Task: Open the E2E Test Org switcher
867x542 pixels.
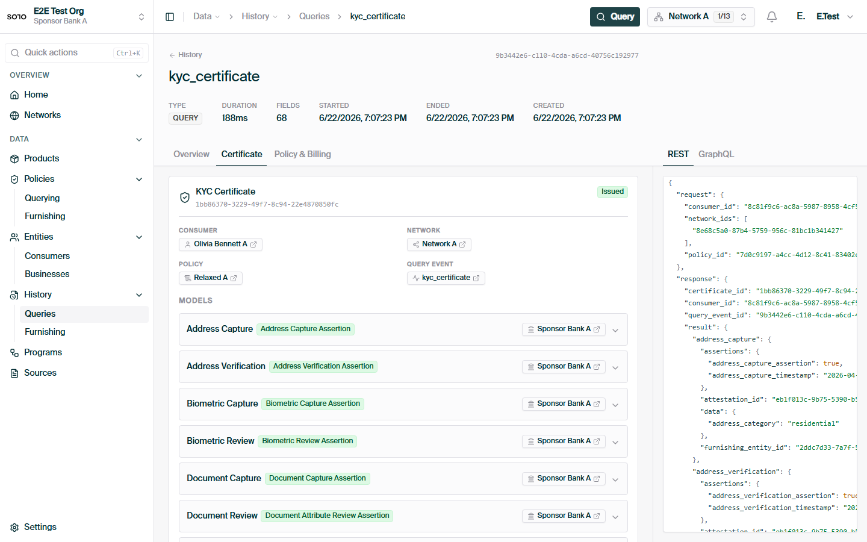Action: click(x=76, y=16)
